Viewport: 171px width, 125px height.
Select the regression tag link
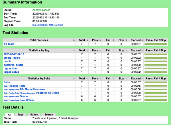click(10, 68)
